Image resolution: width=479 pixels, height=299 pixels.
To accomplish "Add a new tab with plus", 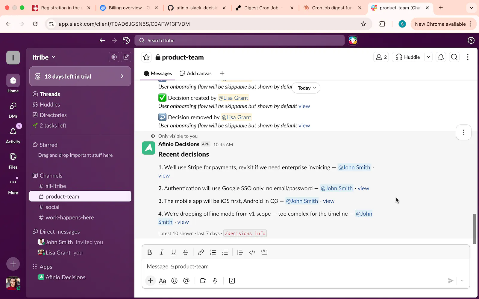I will [x=222, y=74].
